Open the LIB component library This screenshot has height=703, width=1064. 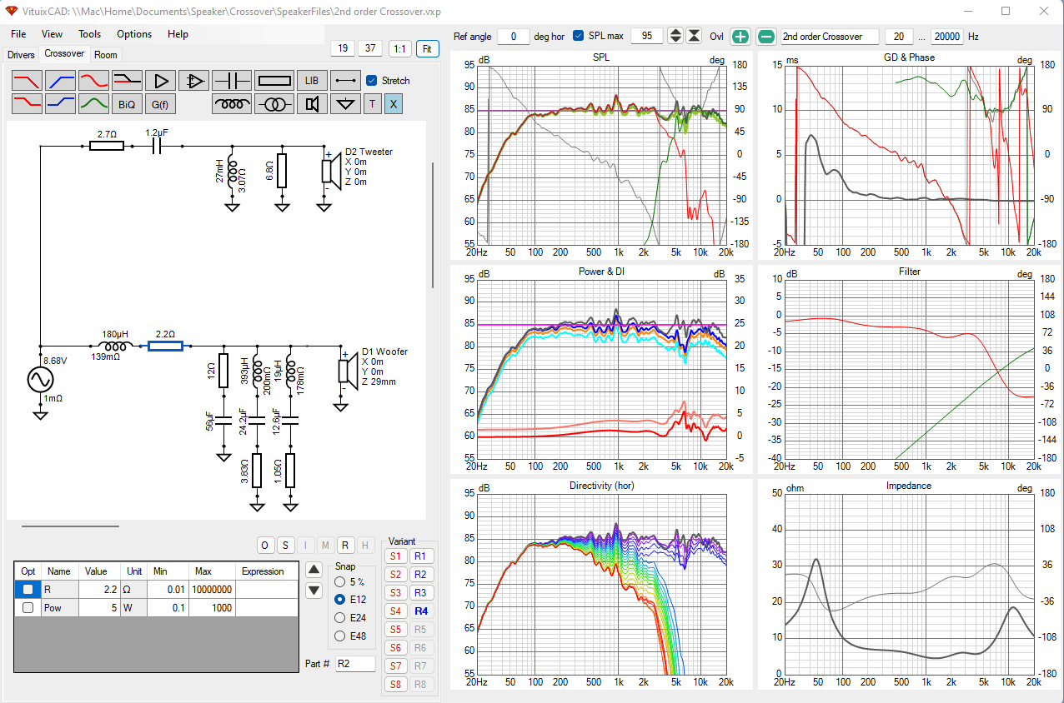pyautogui.click(x=312, y=81)
